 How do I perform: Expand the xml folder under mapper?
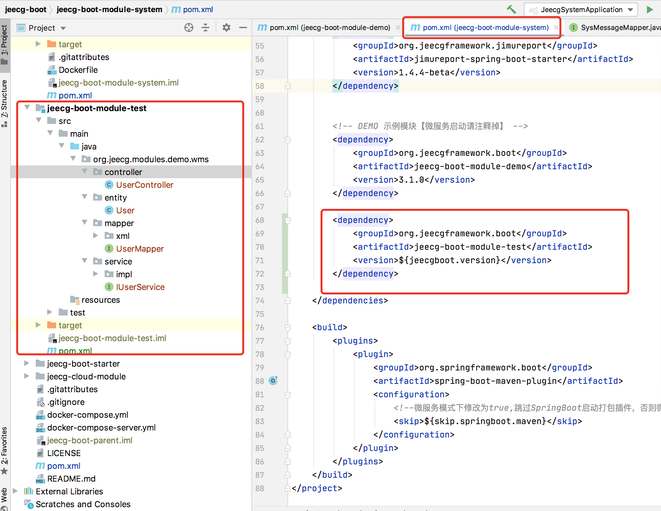pos(96,235)
